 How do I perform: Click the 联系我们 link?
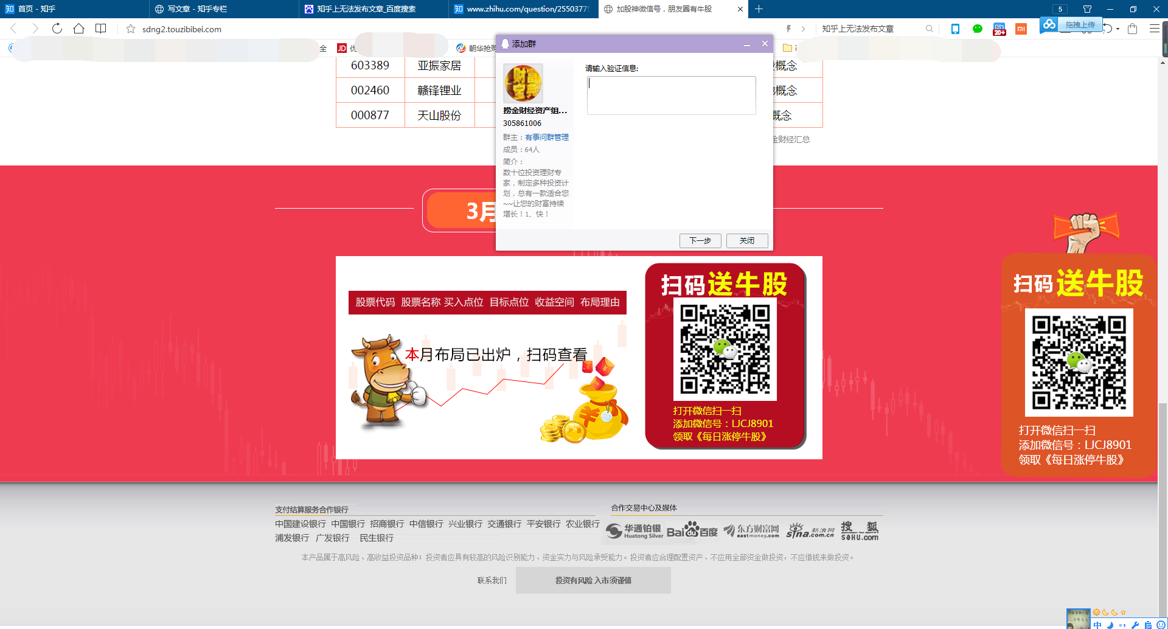coord(492,580)
